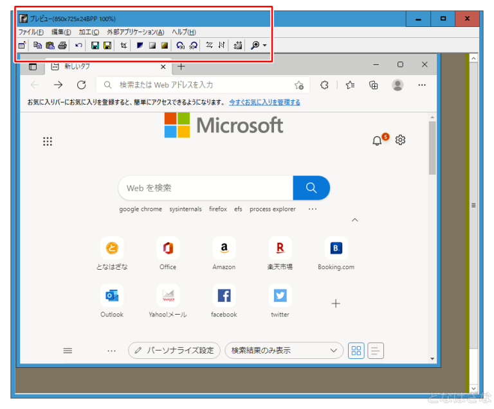This screenshot has height=409, width=494.
Task: Show more search suggestions ellipsis
Action: pos(313,209)
